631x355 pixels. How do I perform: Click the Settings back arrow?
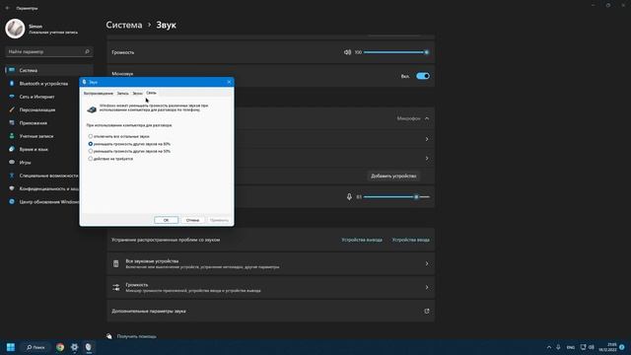coord(7,8)
